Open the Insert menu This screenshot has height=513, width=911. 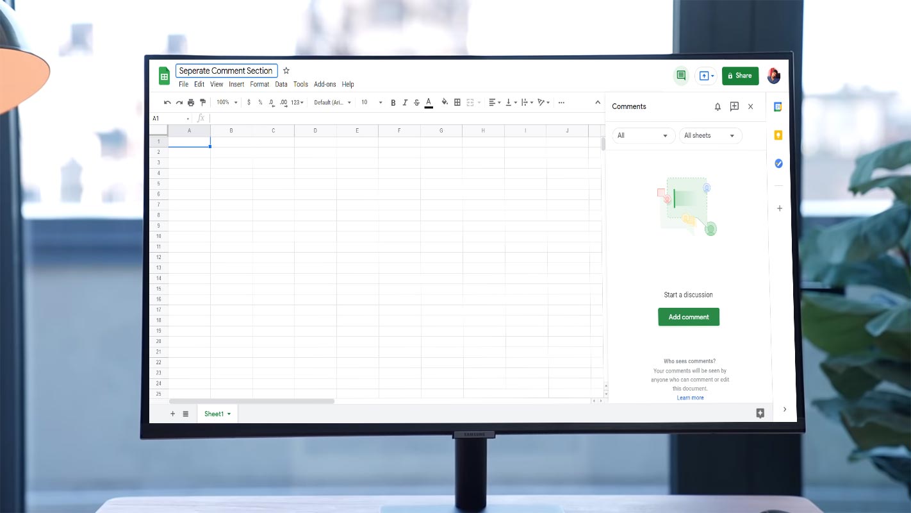coord(236,85)
